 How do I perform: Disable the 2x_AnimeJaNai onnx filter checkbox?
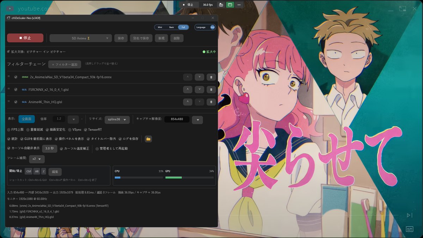tap(16, 77)
